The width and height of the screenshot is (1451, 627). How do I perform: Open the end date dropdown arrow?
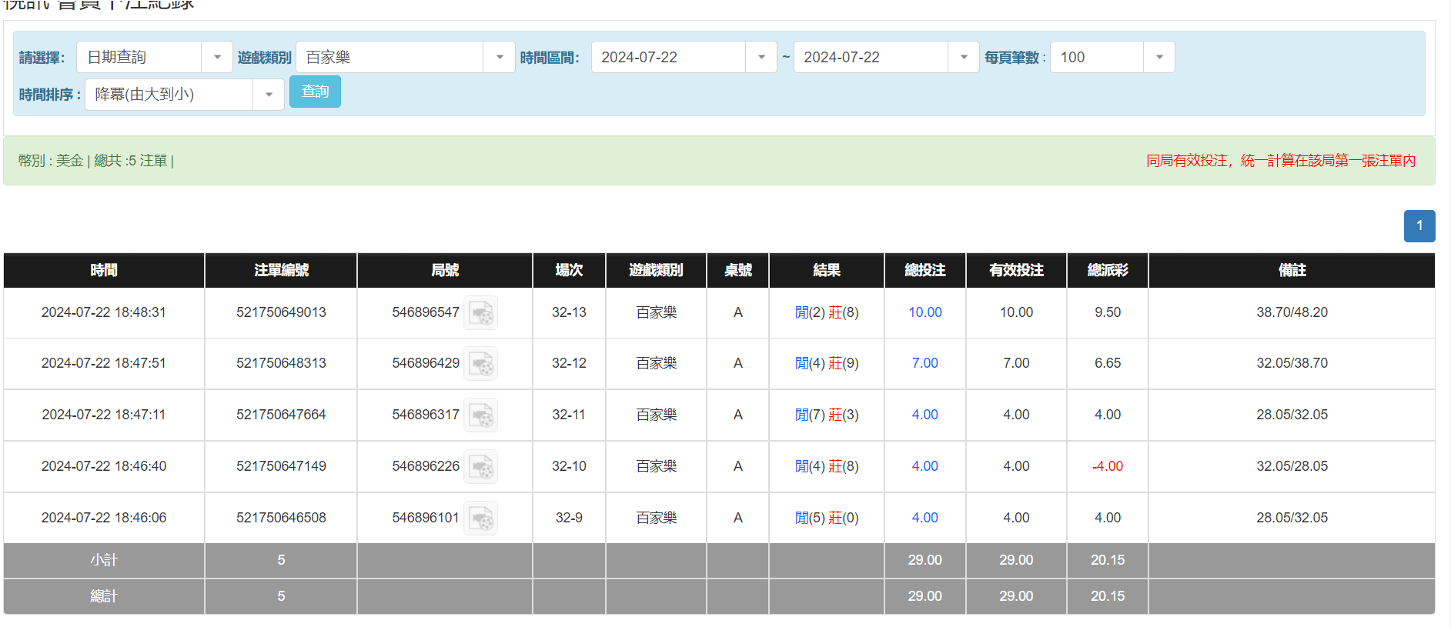click(x=964, y=58)
